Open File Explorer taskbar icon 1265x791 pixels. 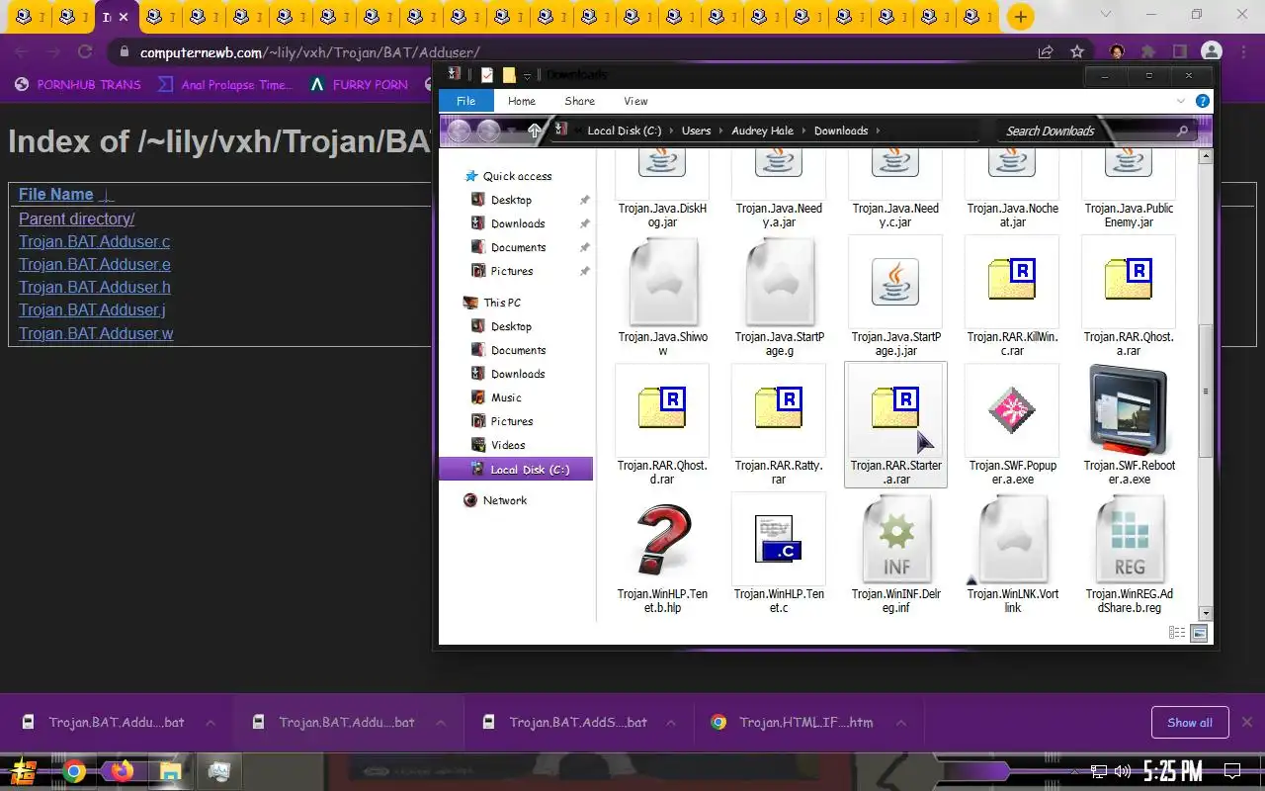(x=170, y=771)
